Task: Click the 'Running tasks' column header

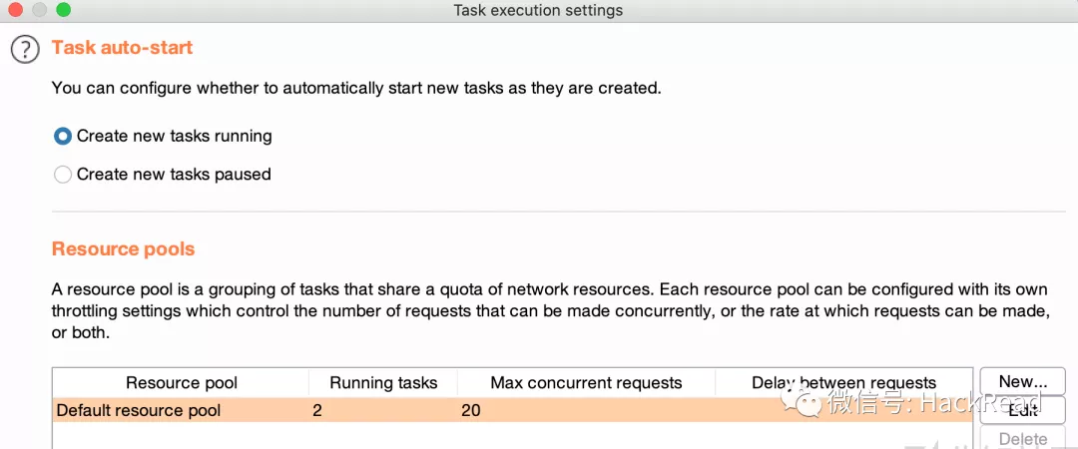Action: coord(383,383)
